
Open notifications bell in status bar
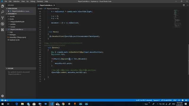(186, 100)
